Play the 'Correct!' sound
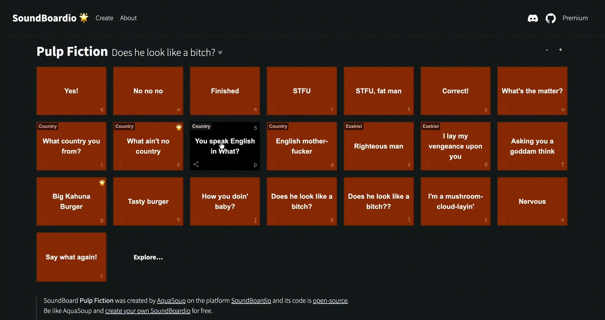 pos(455,91)
